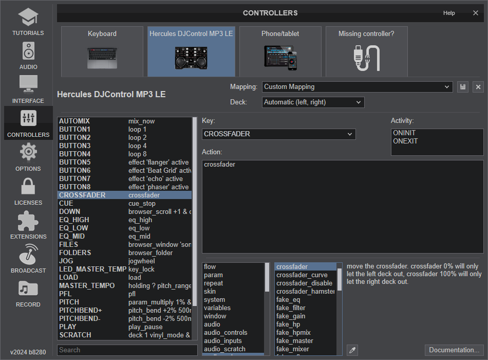Open the Licenses padlock section
The height and width of the screenshot is (360, 488).
(x=28, y=191)
